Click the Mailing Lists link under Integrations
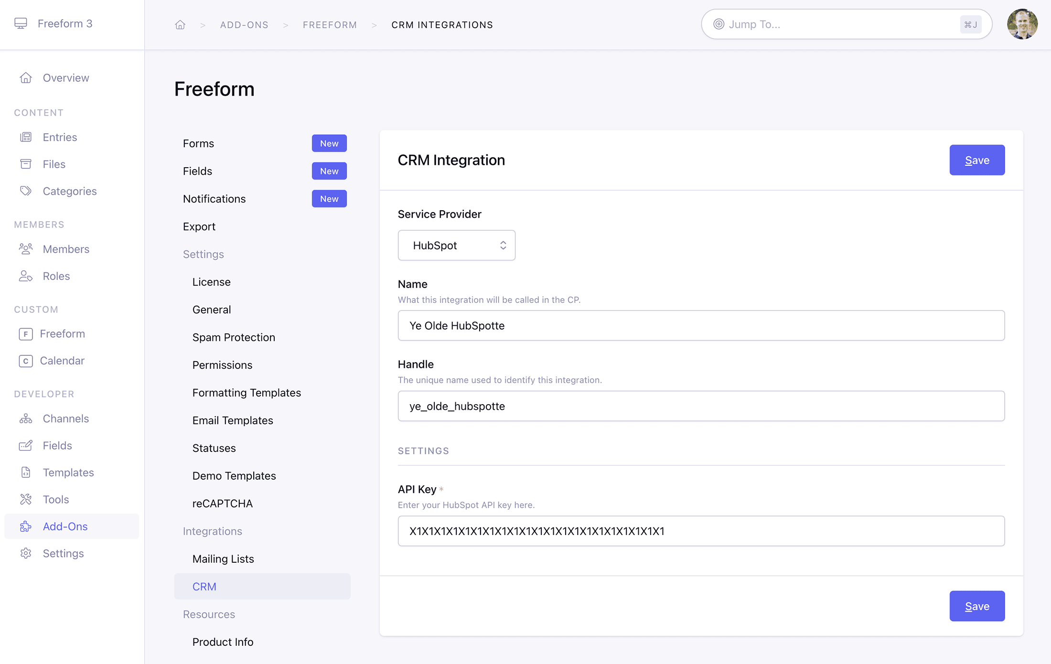This screenshot has height=664, width=1051. 223,558
